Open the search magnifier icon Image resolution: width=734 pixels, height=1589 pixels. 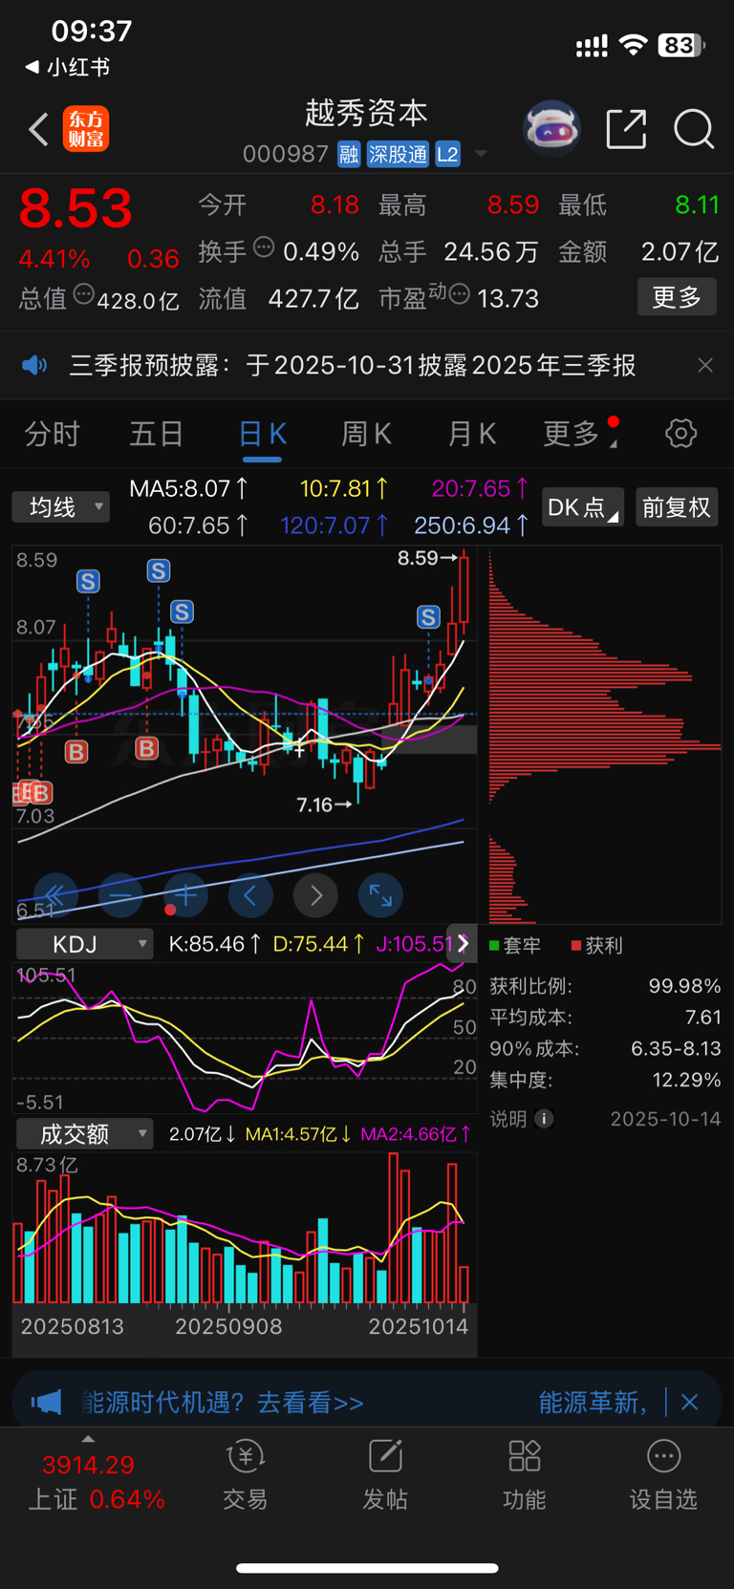tap(694, 129)
